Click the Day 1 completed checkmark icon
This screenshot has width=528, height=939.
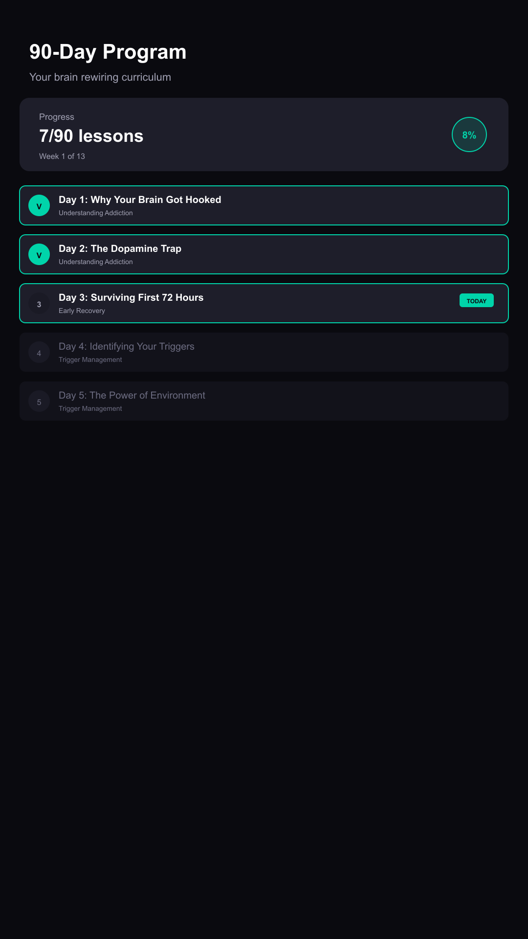click(39, 205)
